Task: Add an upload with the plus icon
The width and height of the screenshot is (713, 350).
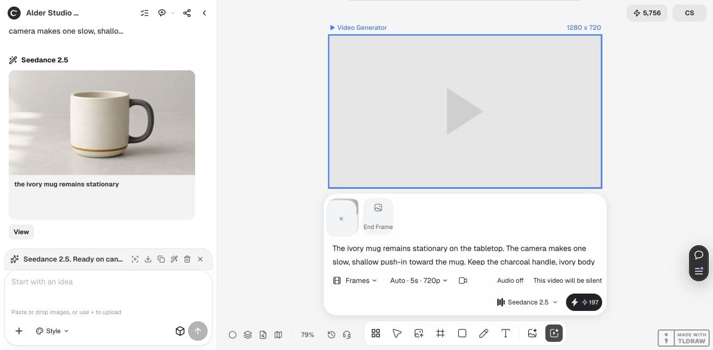Action: pyautogui.click(x=19, y=331)
